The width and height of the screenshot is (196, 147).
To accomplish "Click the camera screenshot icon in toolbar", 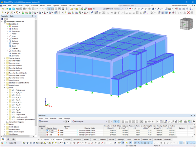I will coord(192,13).
